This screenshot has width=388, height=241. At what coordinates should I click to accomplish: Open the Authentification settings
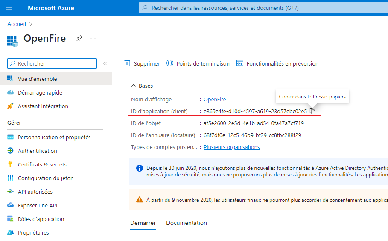point(38,151)
